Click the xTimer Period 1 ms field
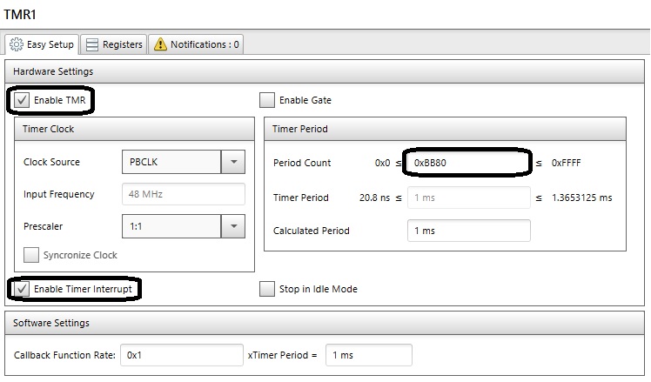This screenshot has height=382, width=651. pyautogui.click(x=369, y=355)
